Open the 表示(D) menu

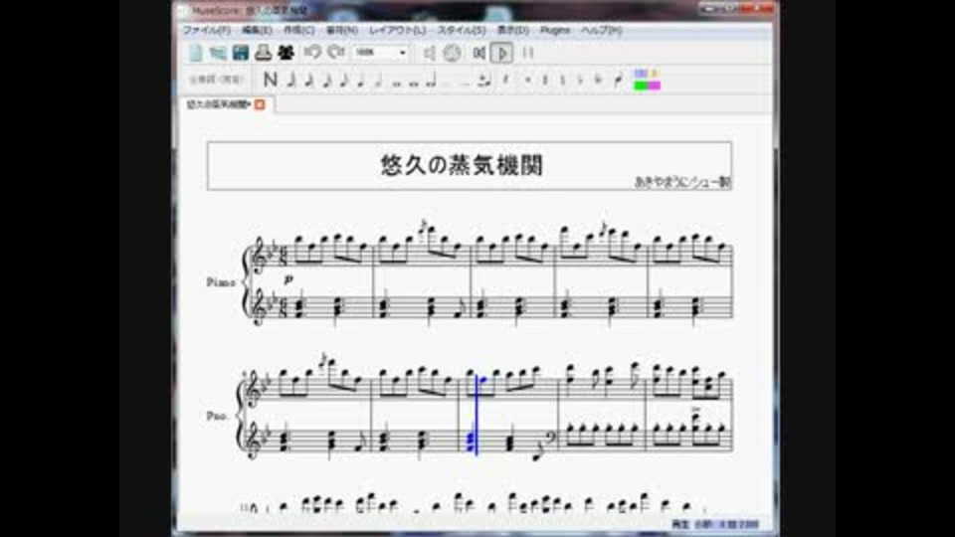pos(513,30)
